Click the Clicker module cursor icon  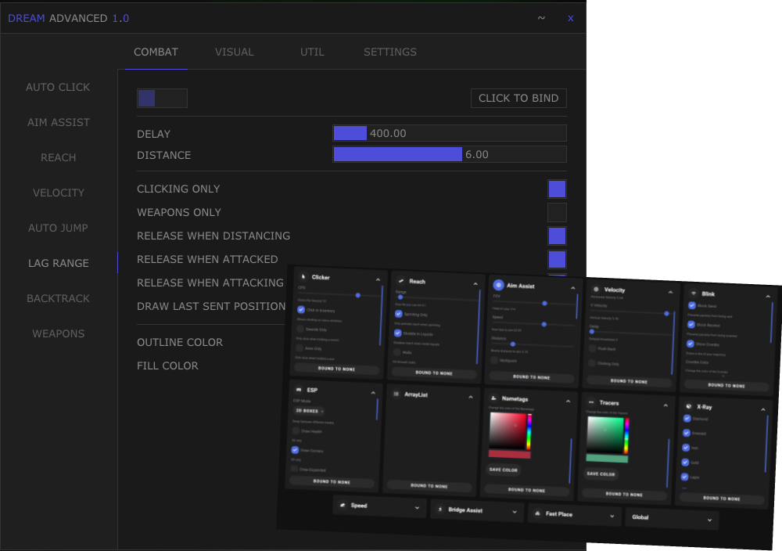pyautogui.click(x=303, y=276)
